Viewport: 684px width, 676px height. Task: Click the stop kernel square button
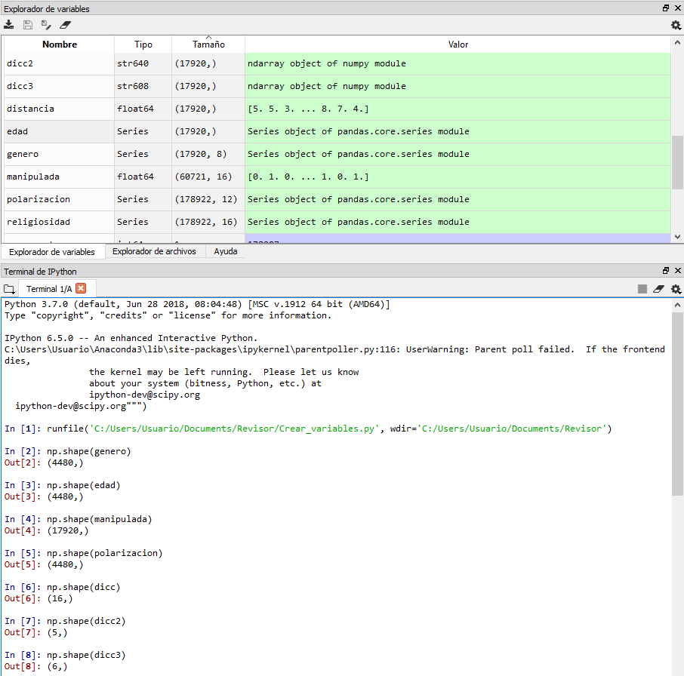[642, 288]
